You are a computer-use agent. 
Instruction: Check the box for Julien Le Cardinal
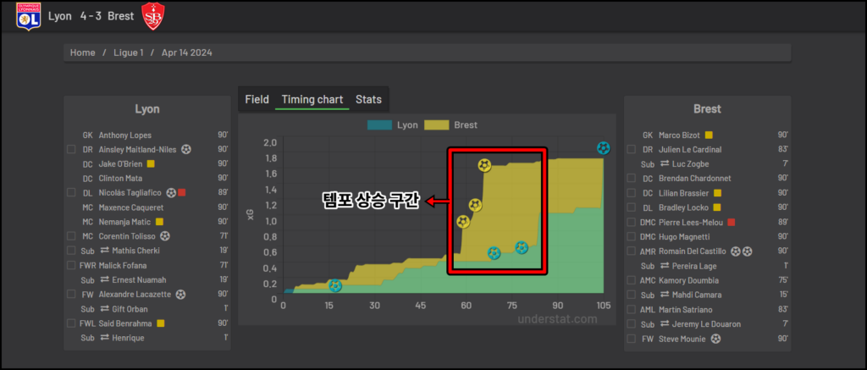632,149
